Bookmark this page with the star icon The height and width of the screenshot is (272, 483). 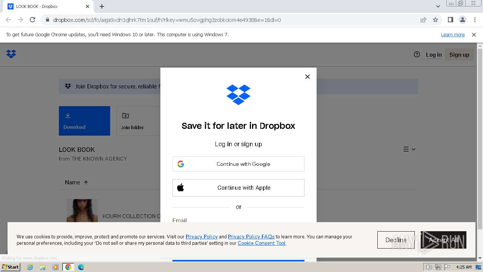coord(435,20)
